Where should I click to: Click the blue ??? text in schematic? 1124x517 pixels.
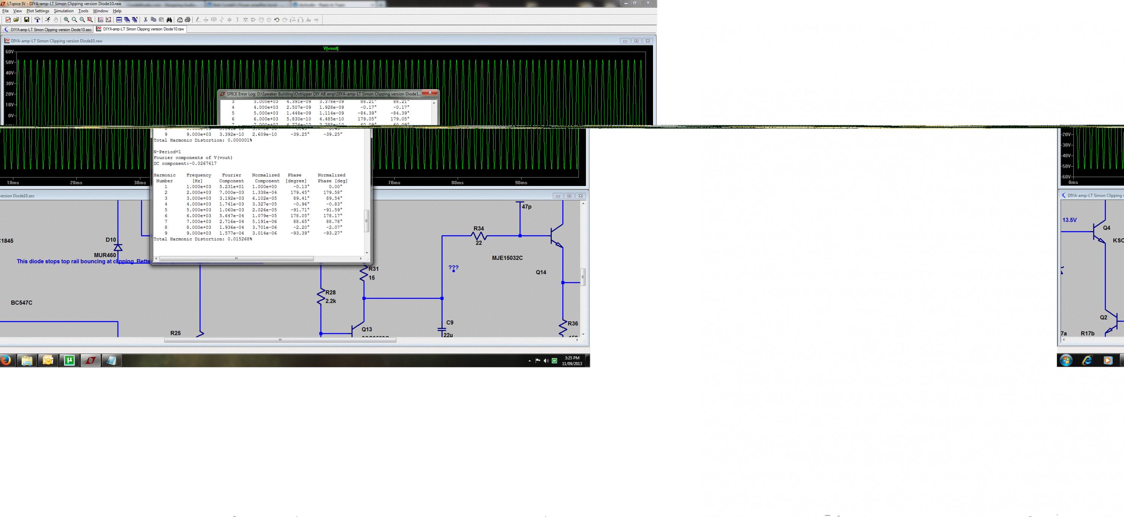click(454, 268)
